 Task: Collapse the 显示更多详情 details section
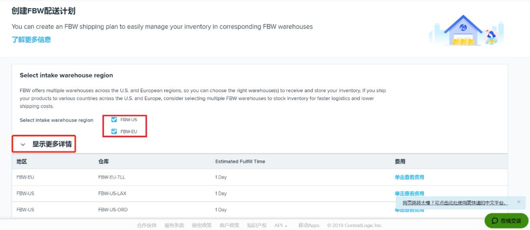(x=23, y=144)
